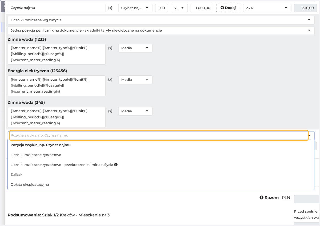
Task: Open the 23% VAT rate dropdown
Action: [x=267, y=8]
